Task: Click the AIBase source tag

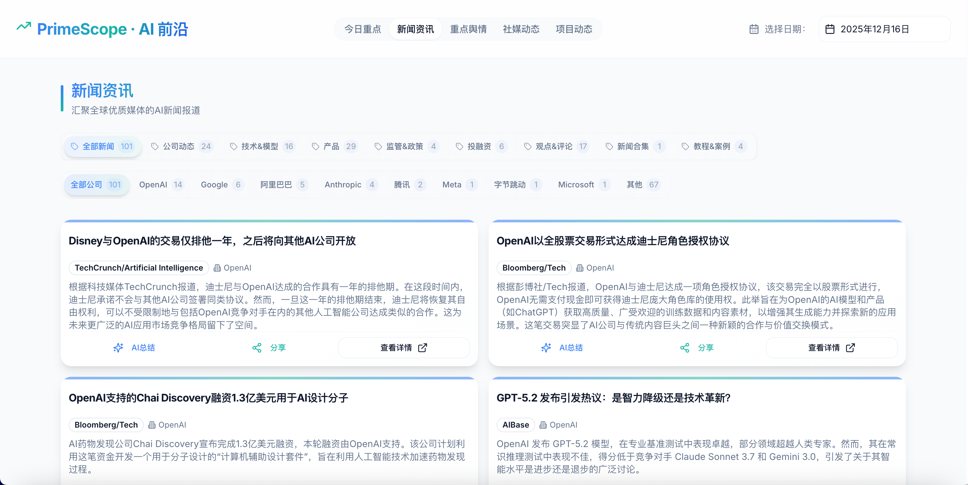Action: pyautogui.click(x=516, y=425)
